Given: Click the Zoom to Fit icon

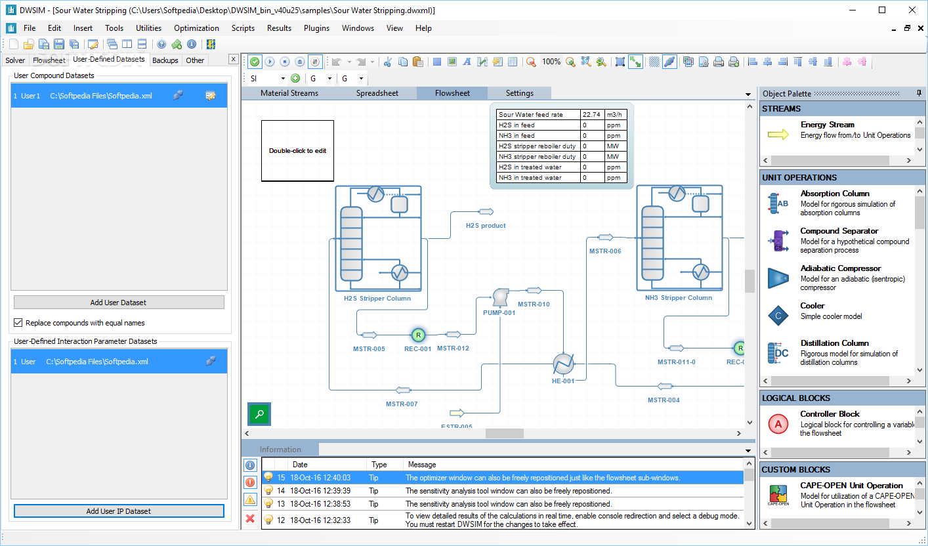Looking at the screenshot, I should [x=585, y=62].
